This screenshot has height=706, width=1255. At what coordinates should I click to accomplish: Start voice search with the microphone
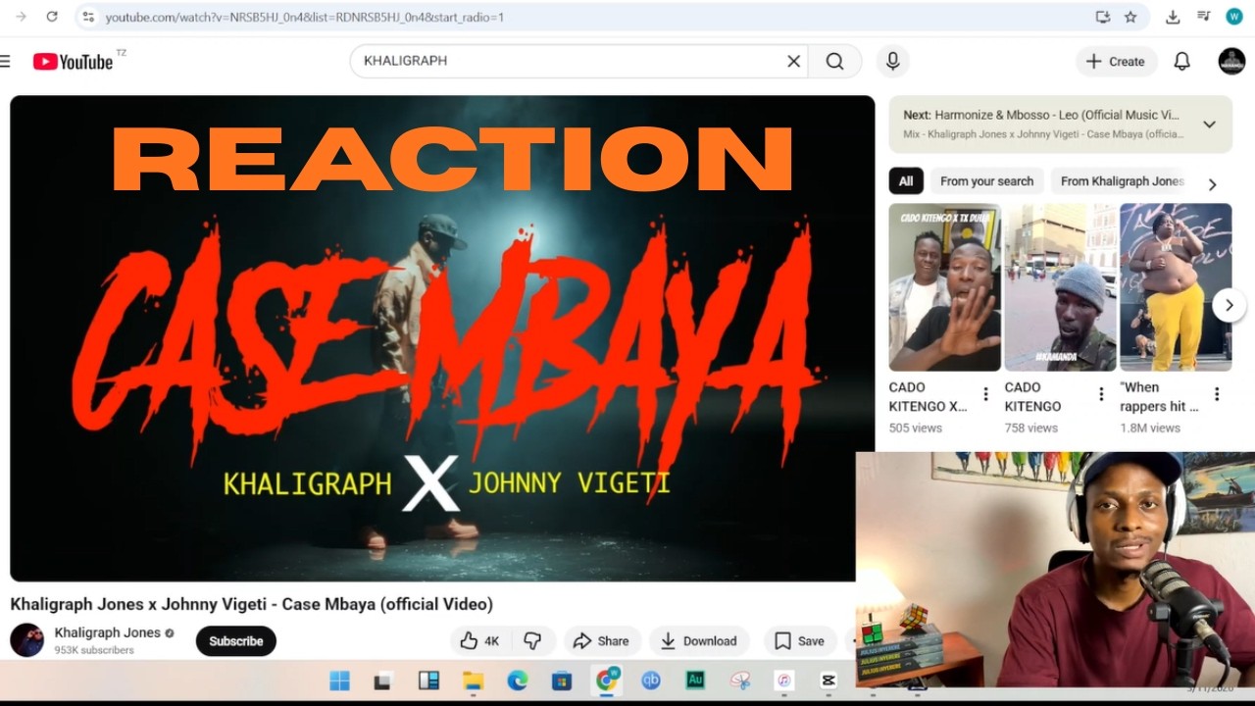click(892, 61)
